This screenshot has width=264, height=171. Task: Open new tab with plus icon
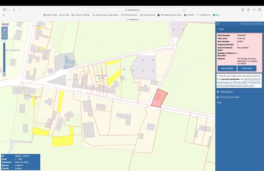pyautogui.click(x=254, y=10)
